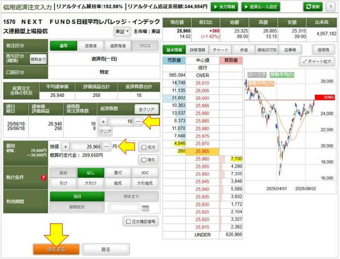Toggle 注文確認省略 checkbox
This screenshot has height=259, width=340.
click(x=141, y=222)
